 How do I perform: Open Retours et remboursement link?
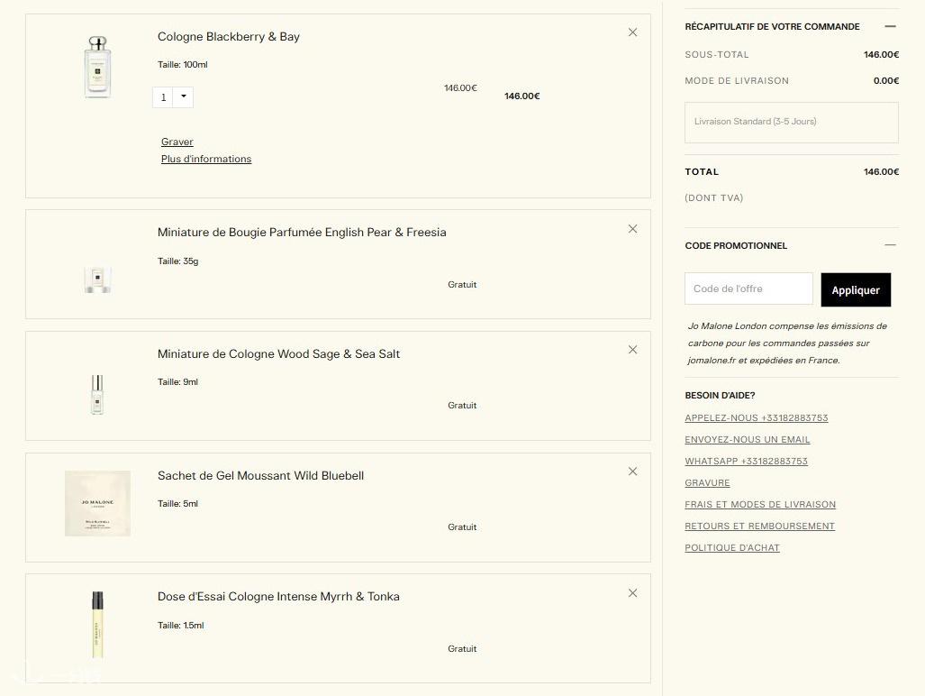[x=760, y=526]
